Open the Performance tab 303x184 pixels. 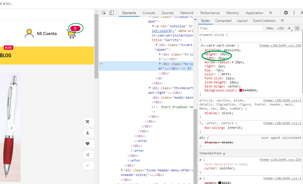210,13
